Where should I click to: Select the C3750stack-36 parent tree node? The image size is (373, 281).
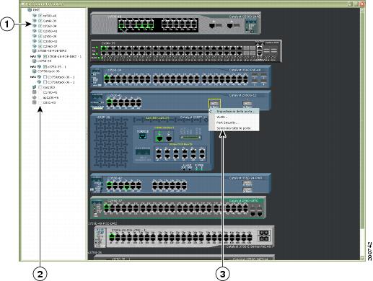48,71
